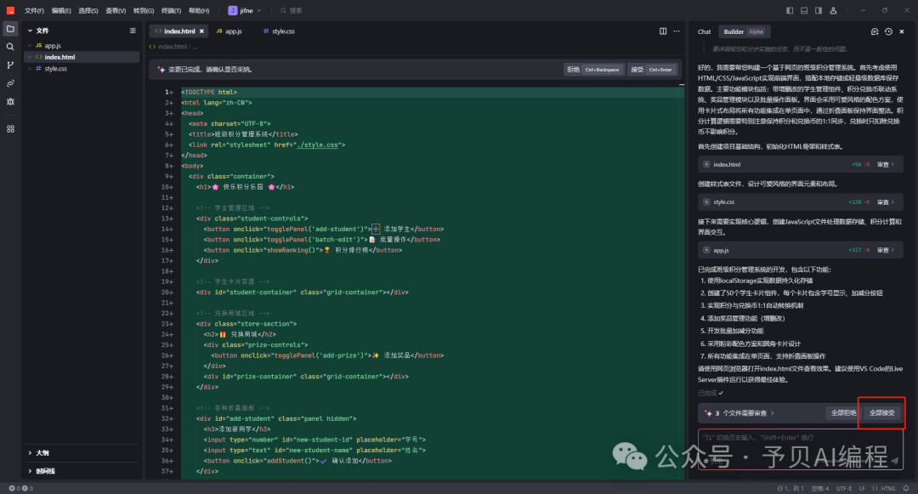Click the ./style.css link in code
This screenshot has width=918, height=494.
point(317,145)
